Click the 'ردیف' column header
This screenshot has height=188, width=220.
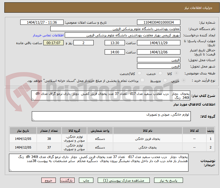210,131
